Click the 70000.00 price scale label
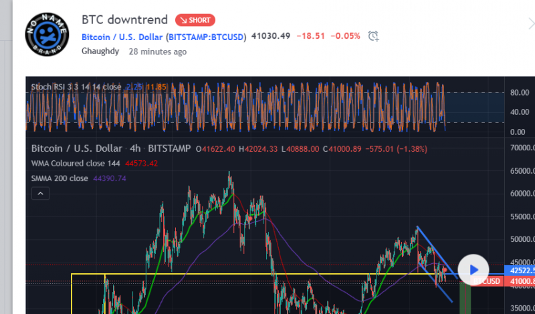The width and height of the screenshot is (535, 314). point(522,148)
